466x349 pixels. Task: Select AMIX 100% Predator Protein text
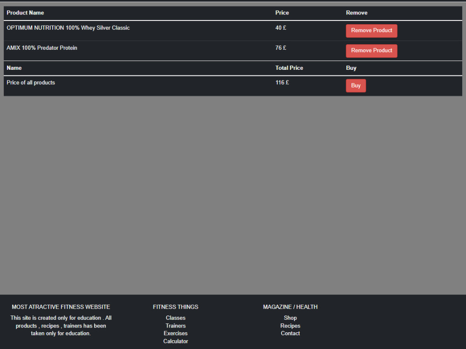[42, 48]
